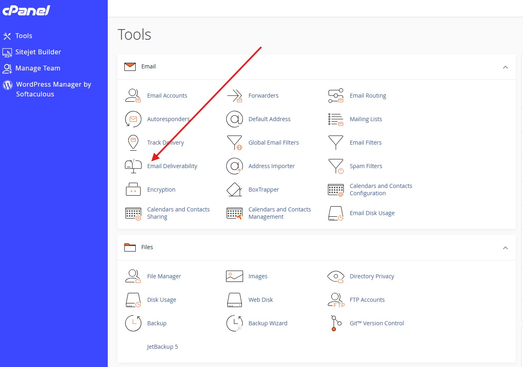Screen dimensions: 523x367
Task: Open the Mailing Lists icon
Action: coord(335,119)
